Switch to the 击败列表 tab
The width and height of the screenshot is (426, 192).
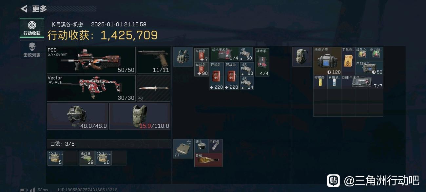coord(32,50)
